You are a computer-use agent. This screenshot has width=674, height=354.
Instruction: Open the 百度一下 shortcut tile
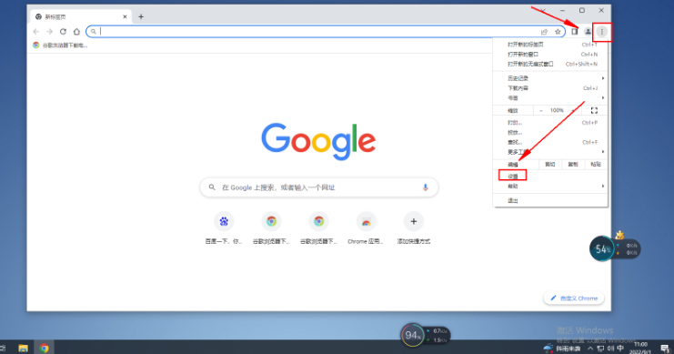pos(224,228)
